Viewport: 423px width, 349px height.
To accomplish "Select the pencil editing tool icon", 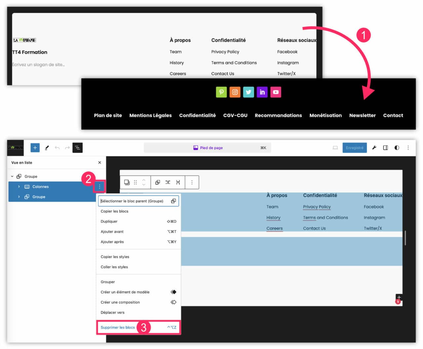I will pos(47,147).
